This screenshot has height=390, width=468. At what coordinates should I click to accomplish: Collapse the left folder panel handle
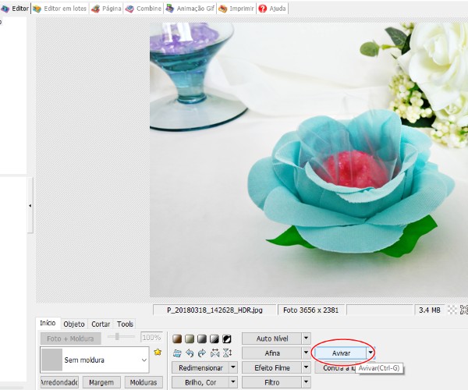point(30,205)
